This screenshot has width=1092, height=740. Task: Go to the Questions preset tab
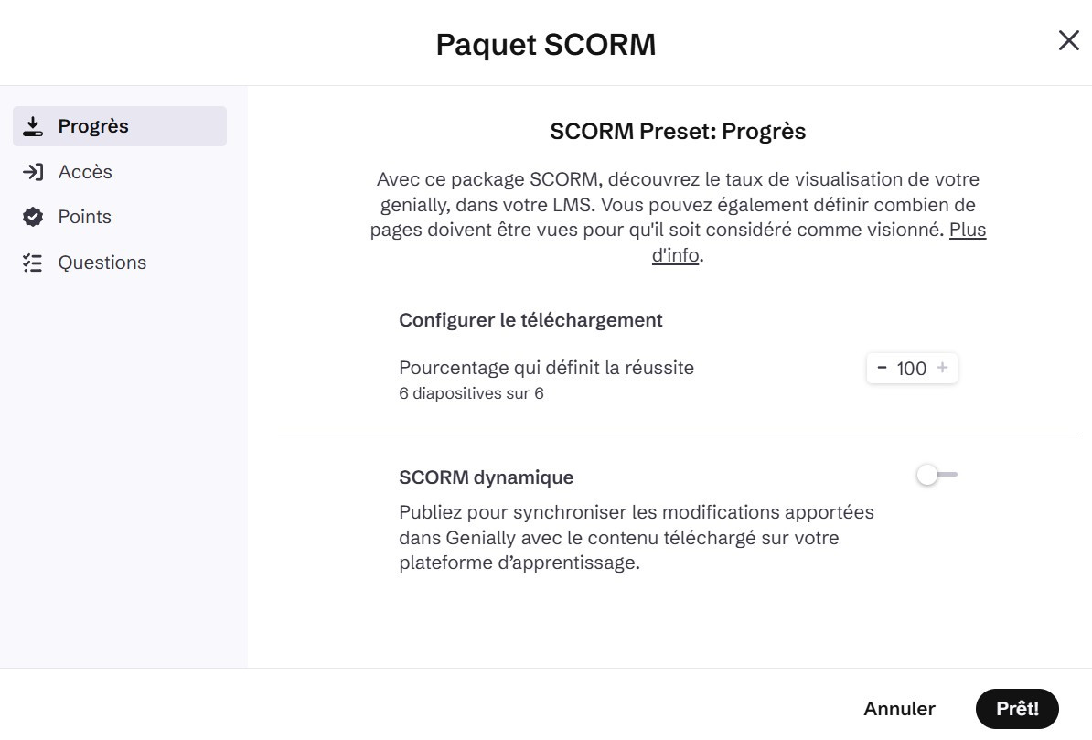click(x=102, y=263)
